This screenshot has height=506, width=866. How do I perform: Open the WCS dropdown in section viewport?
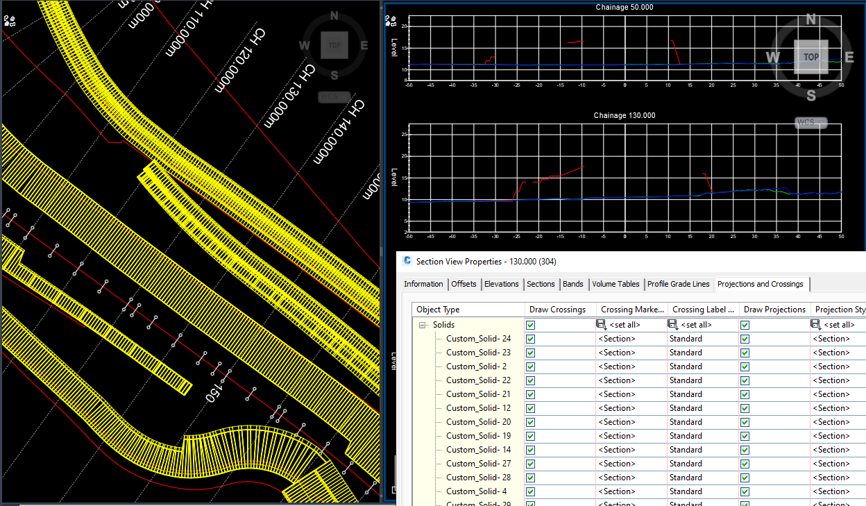810,123
